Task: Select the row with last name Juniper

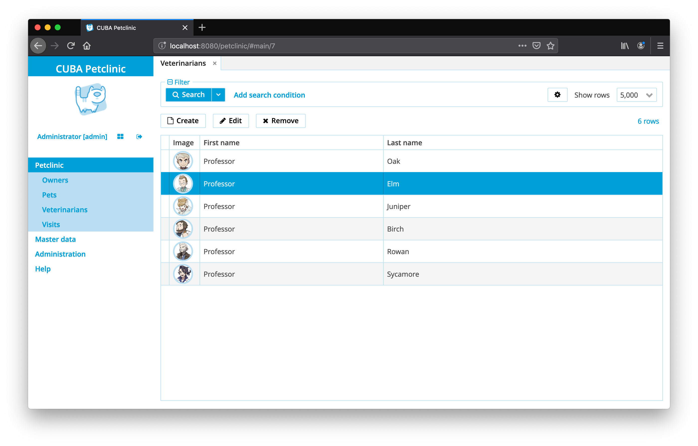Action: click(x=412, y=206)
